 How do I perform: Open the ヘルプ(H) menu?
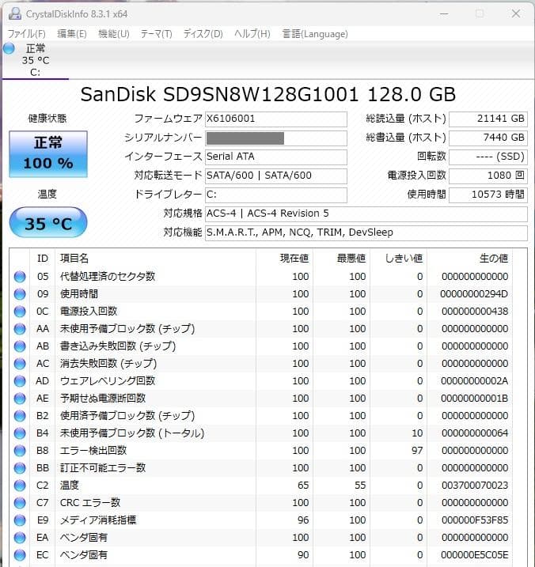click(x=252, y=34)
